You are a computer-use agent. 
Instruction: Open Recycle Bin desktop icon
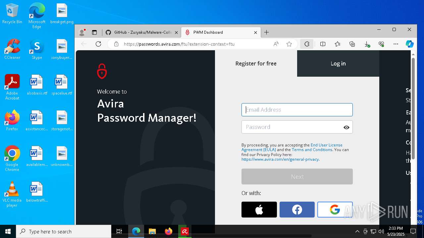point(12,14)
